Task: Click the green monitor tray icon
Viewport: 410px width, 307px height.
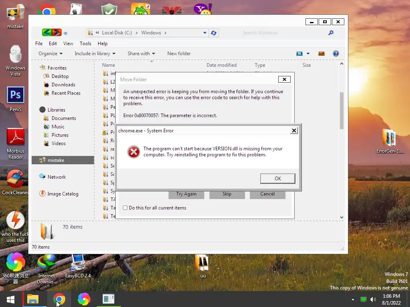Action: point(363,299)
